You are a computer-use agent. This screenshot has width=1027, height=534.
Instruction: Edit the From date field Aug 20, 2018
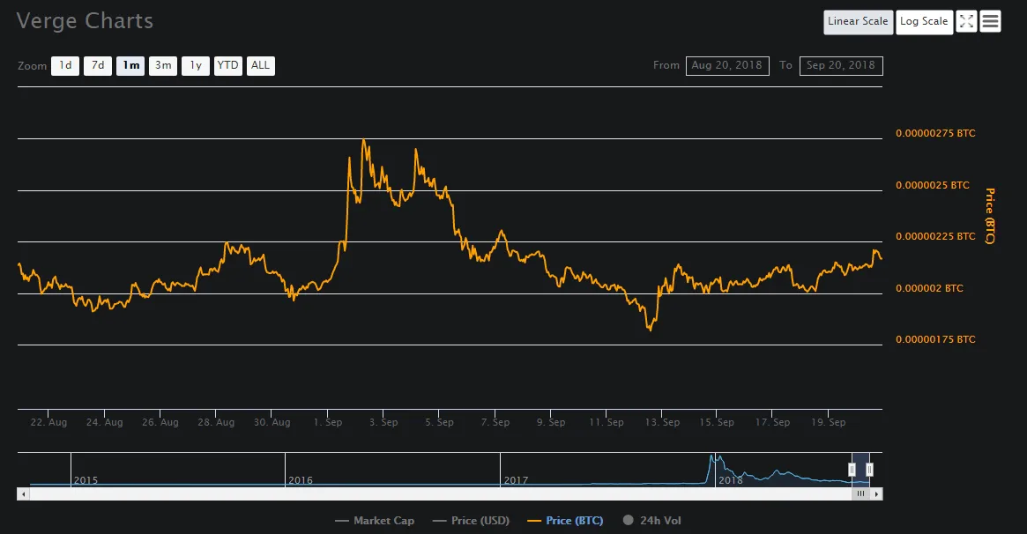click(727, 65)
